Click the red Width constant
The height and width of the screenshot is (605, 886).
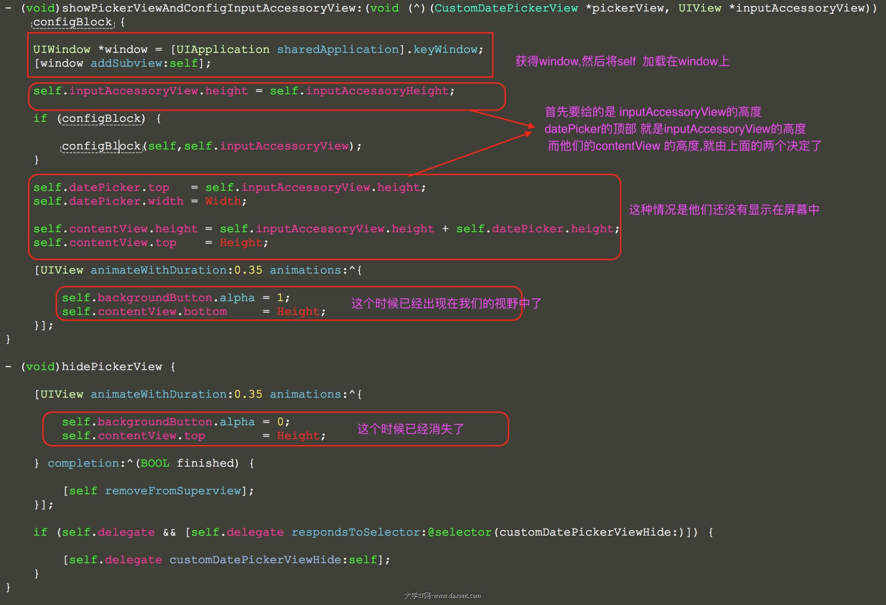223,201
